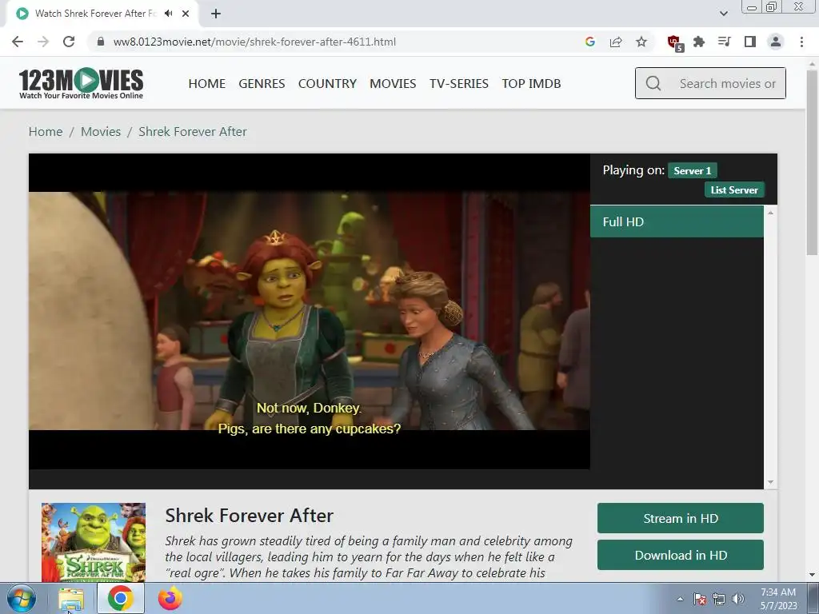
Task: Mute the tab via its speaker icon
Action: pos(168,14)
